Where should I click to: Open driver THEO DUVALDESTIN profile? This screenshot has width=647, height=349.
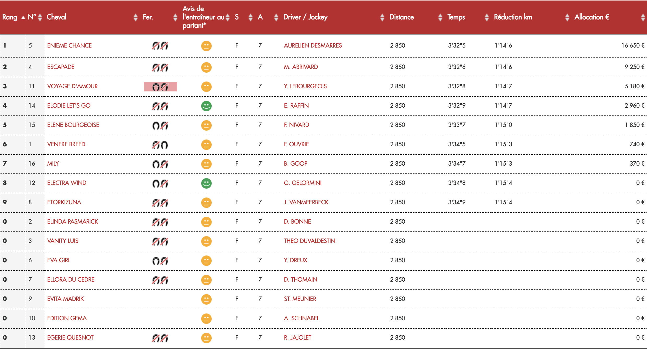(310, 241)
